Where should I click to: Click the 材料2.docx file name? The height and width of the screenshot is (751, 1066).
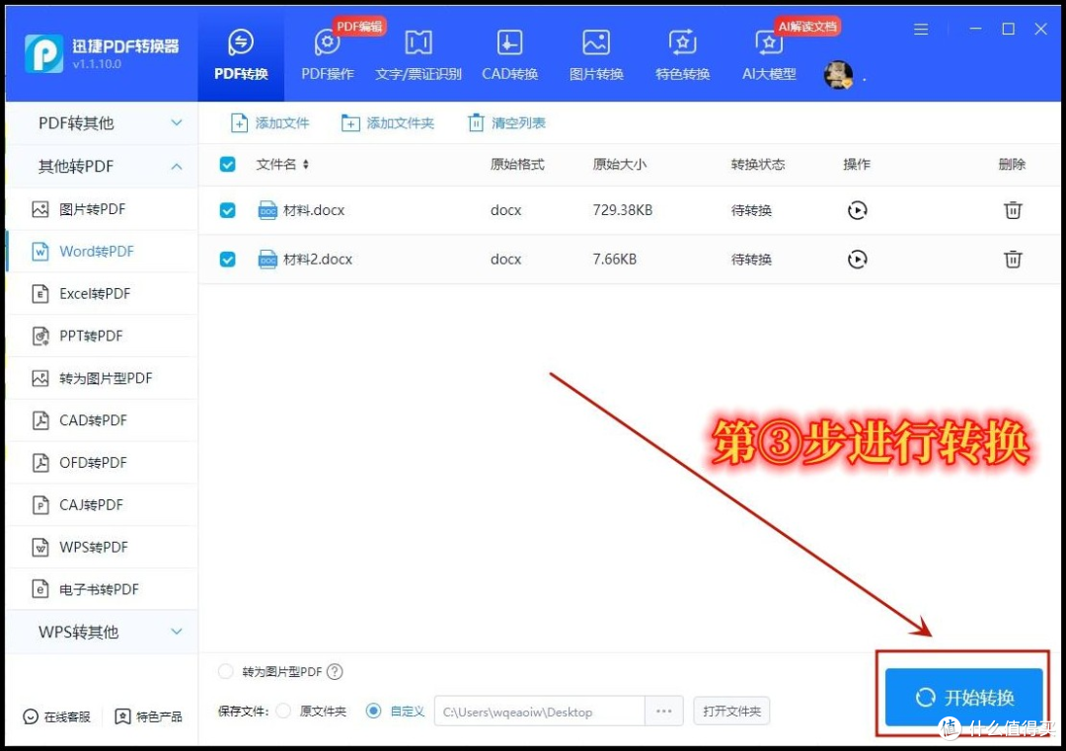(x=318, y=259)
